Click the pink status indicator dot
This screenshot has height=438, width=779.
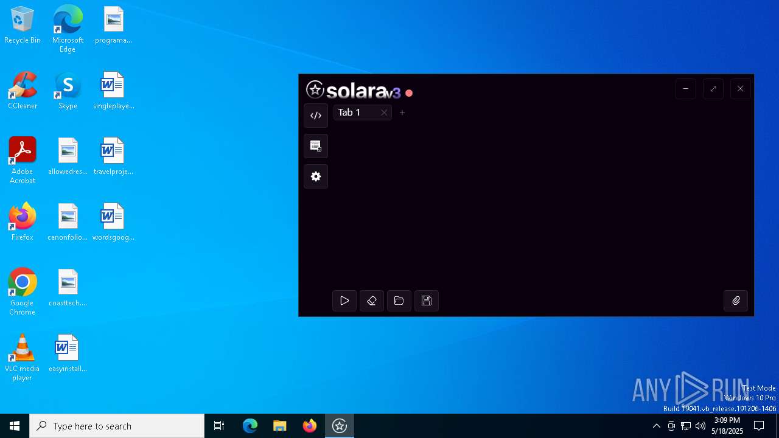pos(409,93)
